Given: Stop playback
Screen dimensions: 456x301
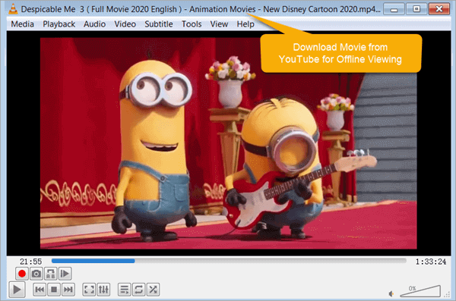Looking at the screenshot, I should point(54,290).
